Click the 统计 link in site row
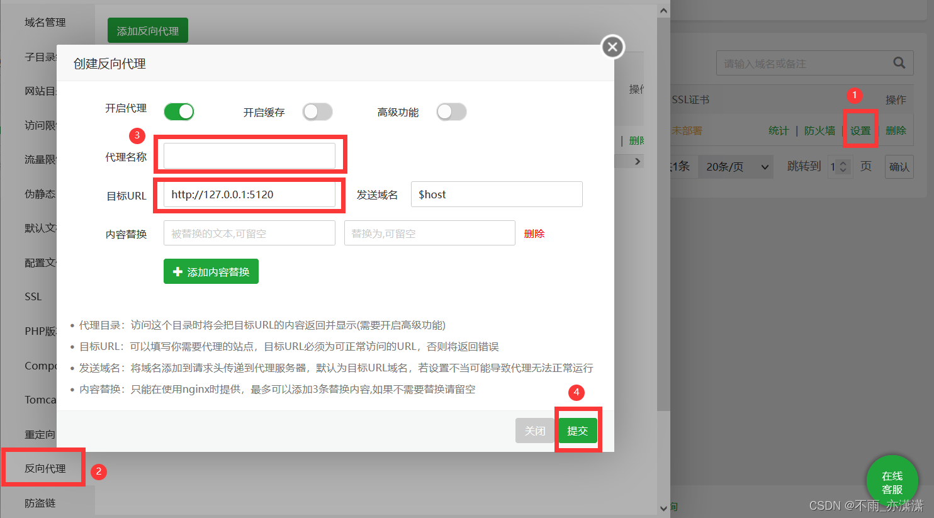The height and width of the screenshot is (518, 934). click(x=779, y=130)
